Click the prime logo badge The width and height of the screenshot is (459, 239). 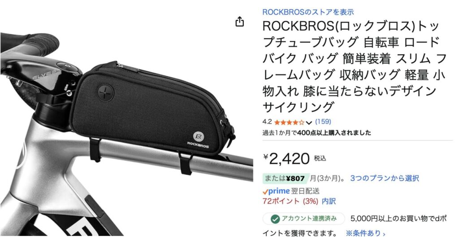[x=276, y=191]
